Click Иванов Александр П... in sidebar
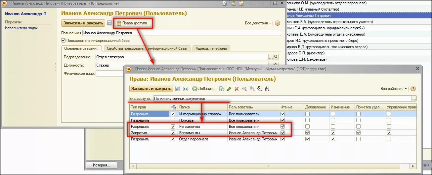 [28, 14]
